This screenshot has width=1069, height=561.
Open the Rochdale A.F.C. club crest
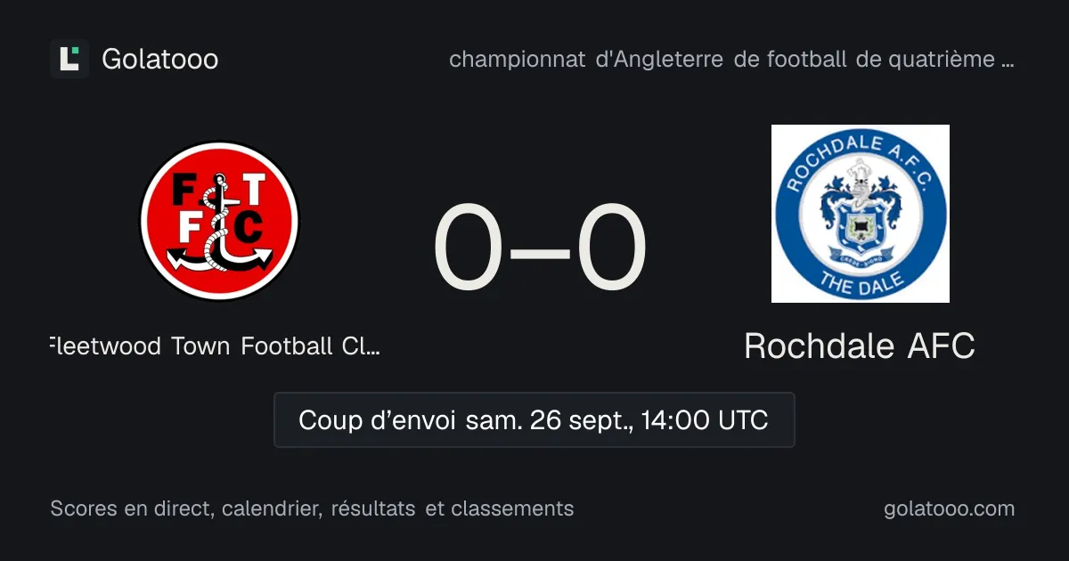[861, 214]
